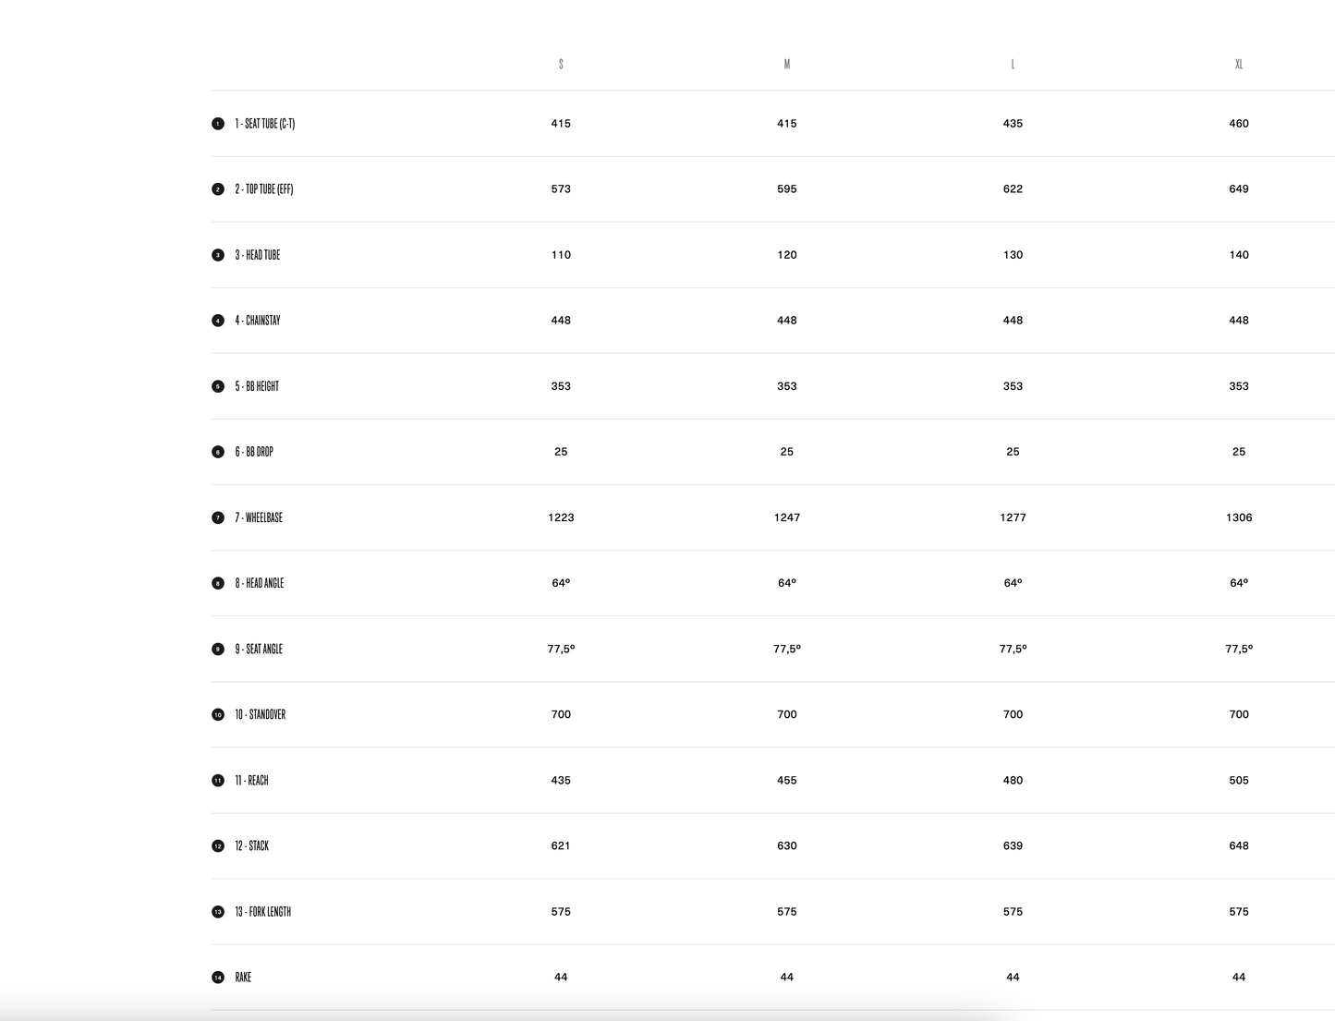Click the number 2 Top Tube bullet icon

218,189
